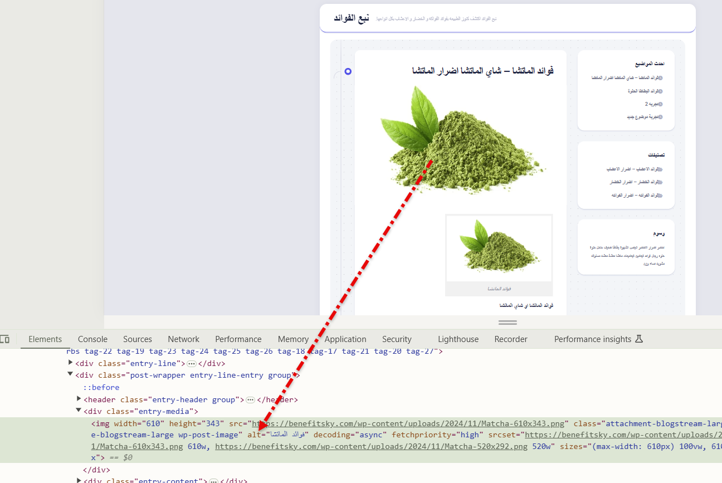Click the ellipsis badge in the entry-line div
The width and height of the screenshot is (722, 483).
point(192,364)
